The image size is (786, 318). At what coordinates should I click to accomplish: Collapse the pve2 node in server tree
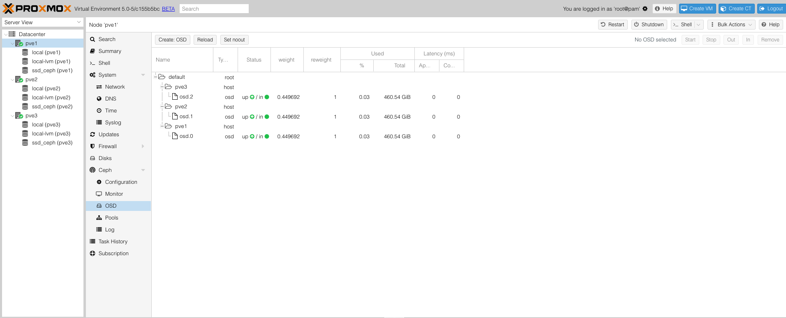click(x=12, y=80)
